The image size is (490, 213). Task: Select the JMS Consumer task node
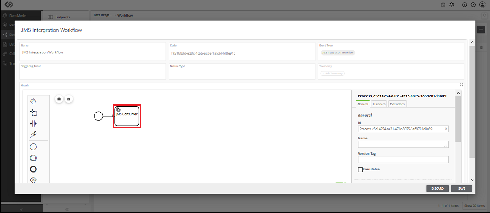126,116
